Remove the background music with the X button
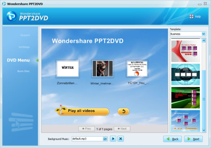Screen dimensions: 211x148 click(x=121, y=139)
